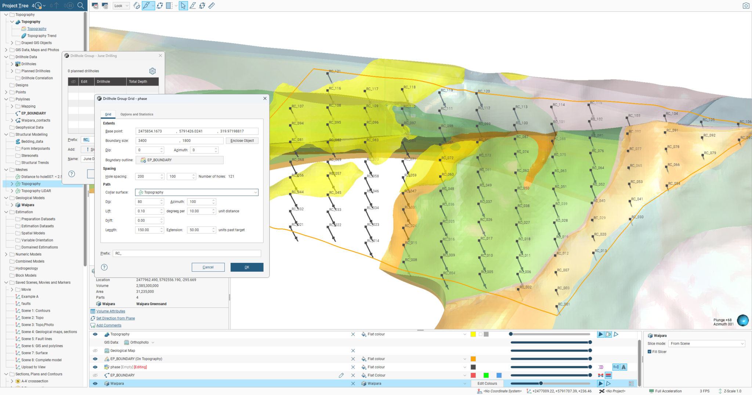Open the Collar surface dropdown
The height and width of the screenshot is (395, 752).
197,192
